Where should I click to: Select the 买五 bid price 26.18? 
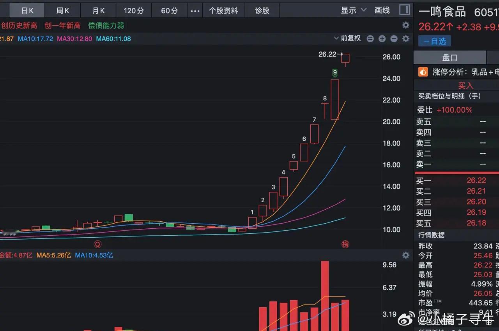tap(476, 223)
